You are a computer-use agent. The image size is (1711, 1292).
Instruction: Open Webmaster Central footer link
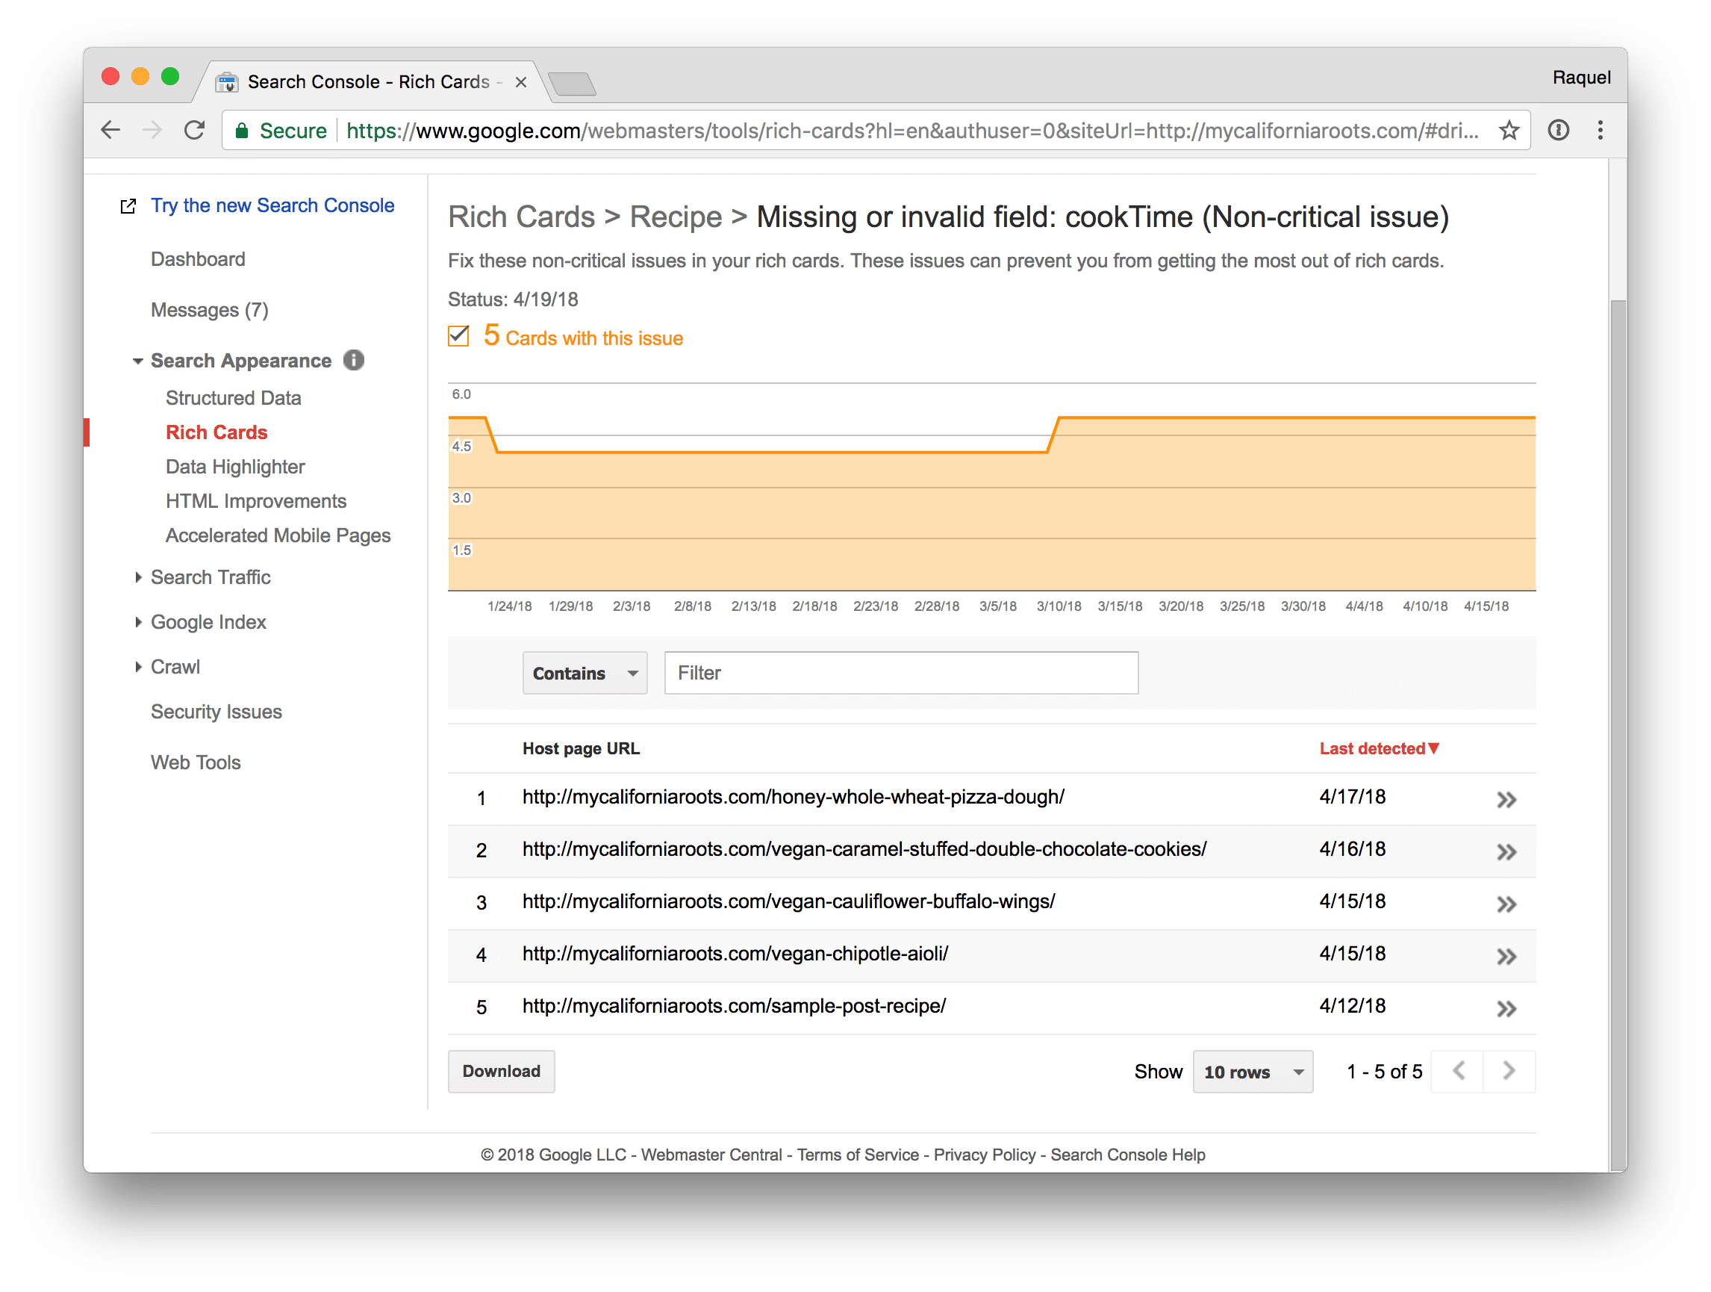pyautogui.click(x=711, y=1155)
